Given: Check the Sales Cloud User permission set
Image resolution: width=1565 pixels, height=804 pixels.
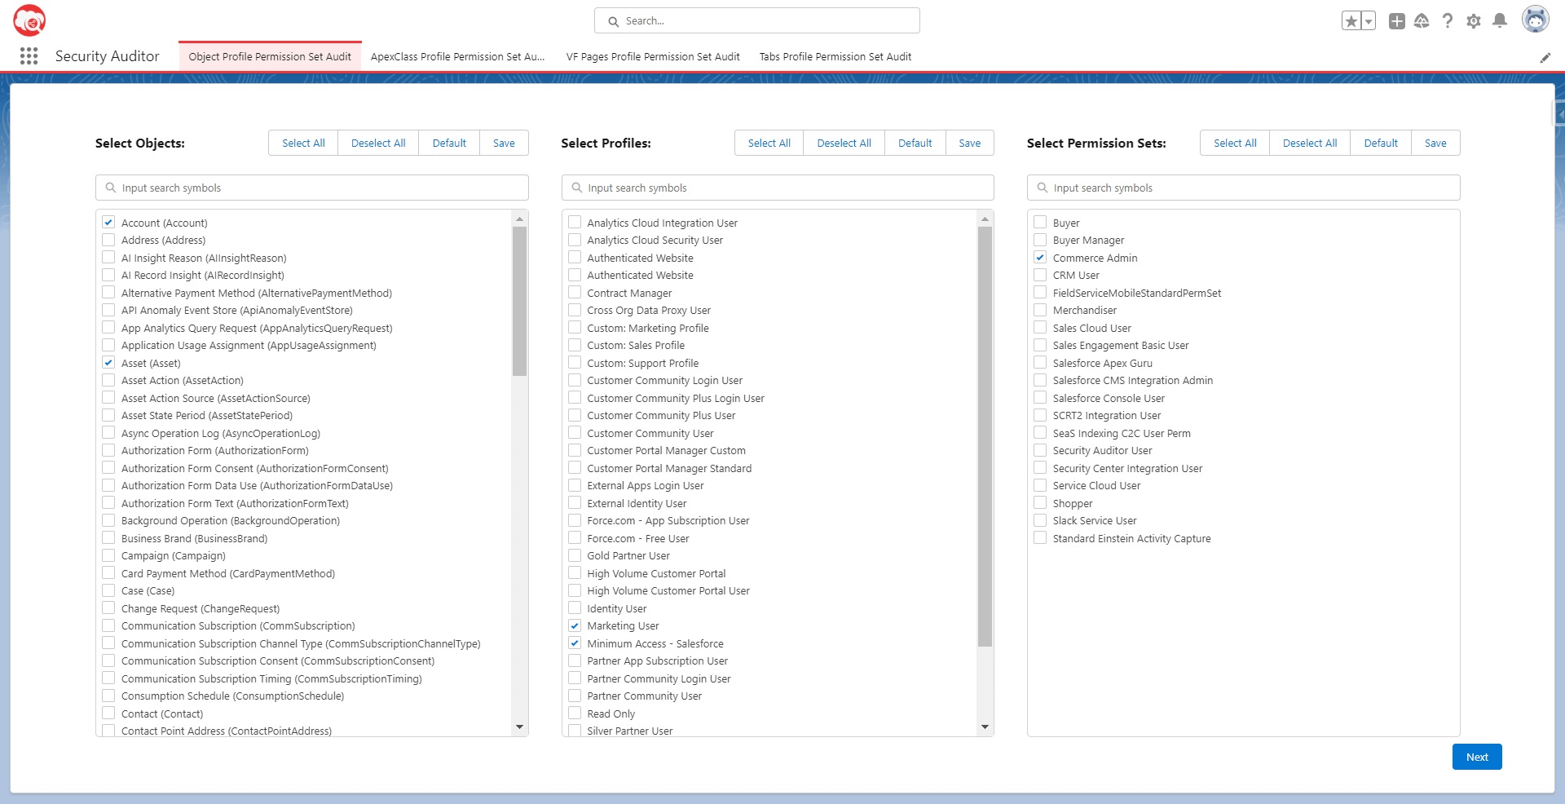Looking at the screenshot, I should 1040,328.
